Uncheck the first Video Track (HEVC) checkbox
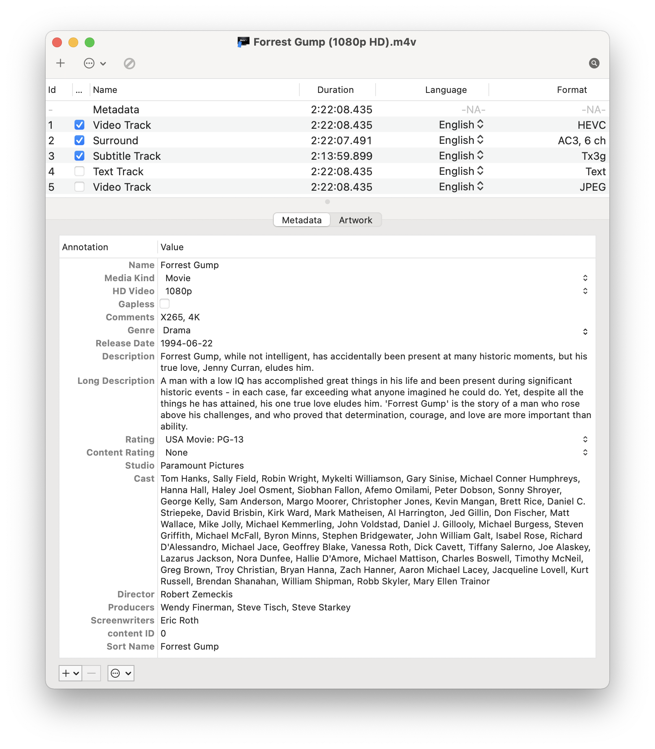 click(79, 125)
